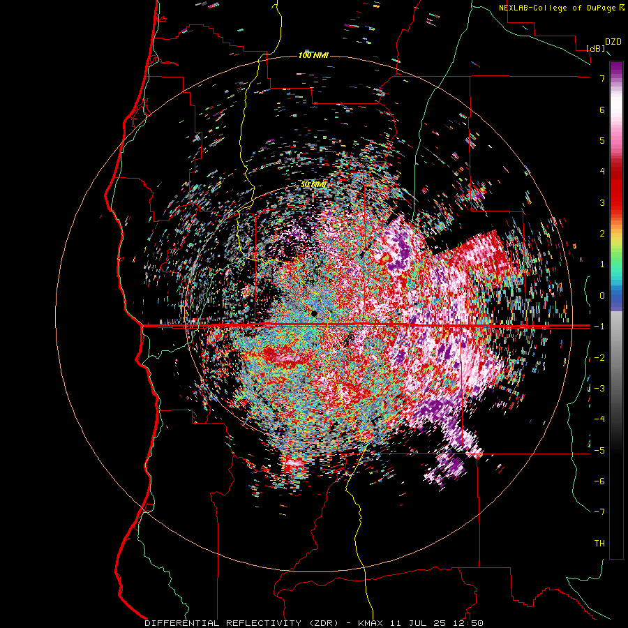This screenshot has width=628, height=628.
Task: Click the 3 value on color scale
Action: (602, 202)
